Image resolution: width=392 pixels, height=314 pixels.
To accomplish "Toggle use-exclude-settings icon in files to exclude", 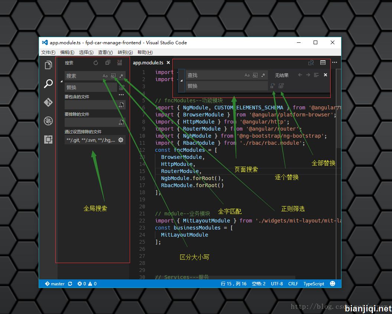I will (121, 122).
